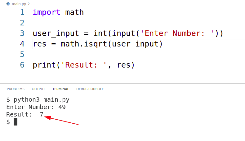Click the 'Enter Number: ' string in code
This screenshot has height=141, width=245.
[176, 33]
